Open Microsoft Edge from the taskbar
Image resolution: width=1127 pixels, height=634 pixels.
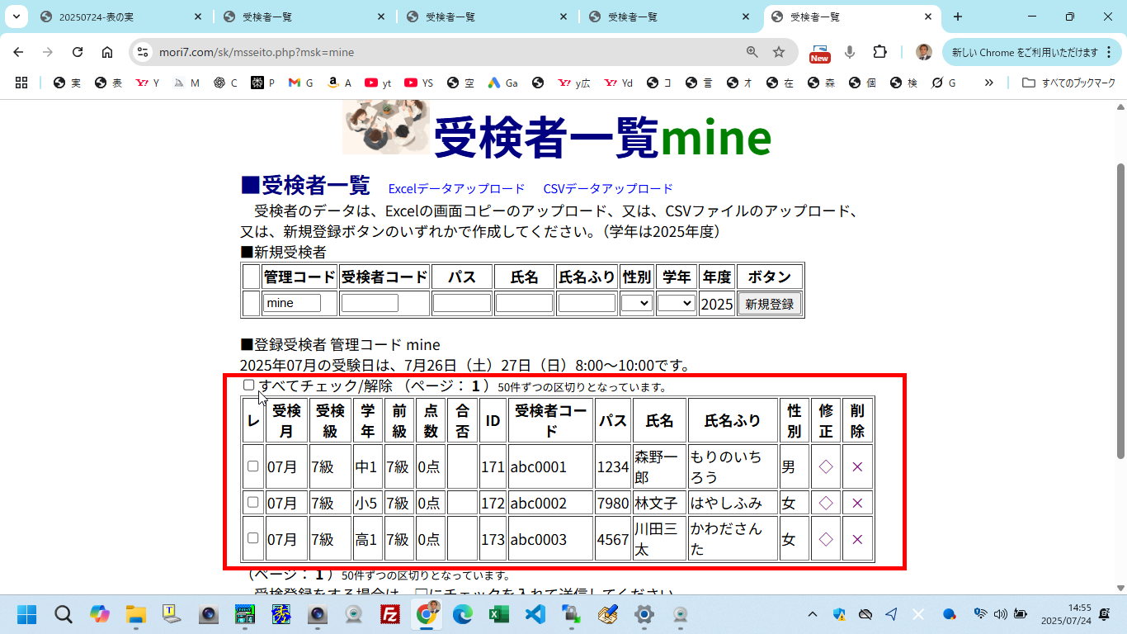pos(462,614)
